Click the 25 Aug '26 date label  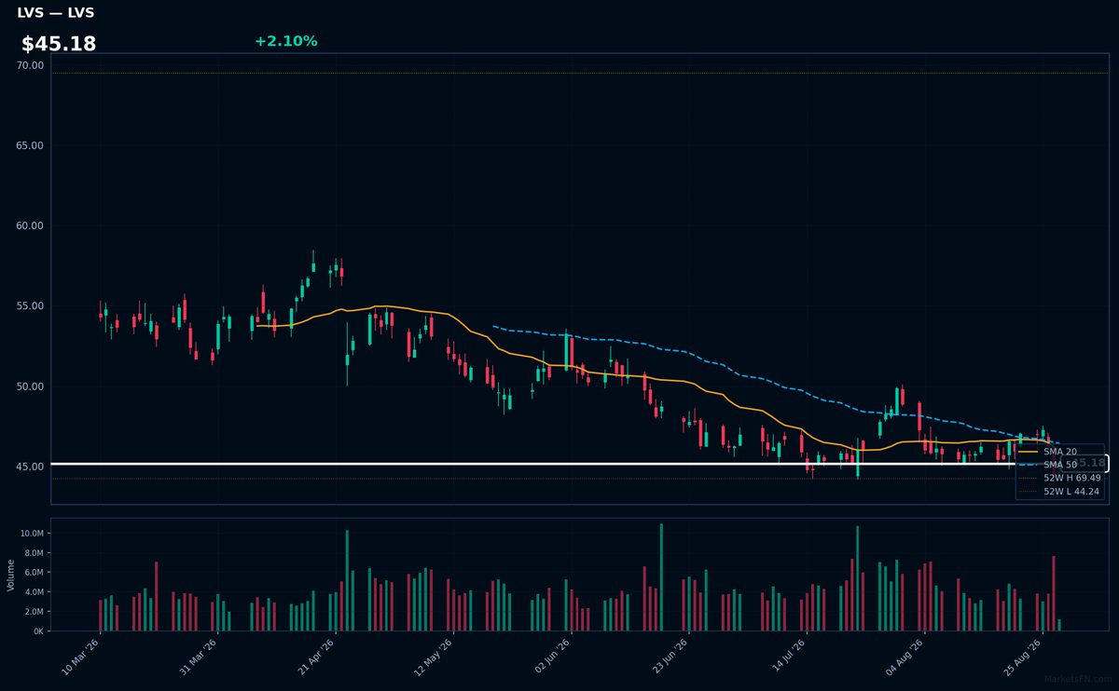[x=1021, y=657]
